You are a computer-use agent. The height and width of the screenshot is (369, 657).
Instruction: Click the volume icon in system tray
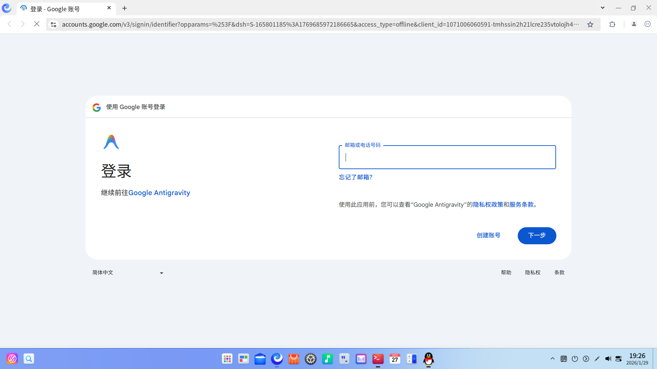click(608, 359)
